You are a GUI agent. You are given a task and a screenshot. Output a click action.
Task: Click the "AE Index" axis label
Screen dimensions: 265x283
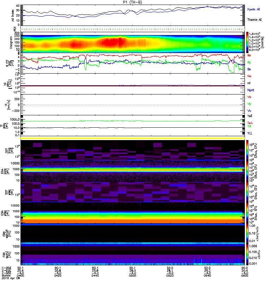pyautogui.click(x=13, y=16)
